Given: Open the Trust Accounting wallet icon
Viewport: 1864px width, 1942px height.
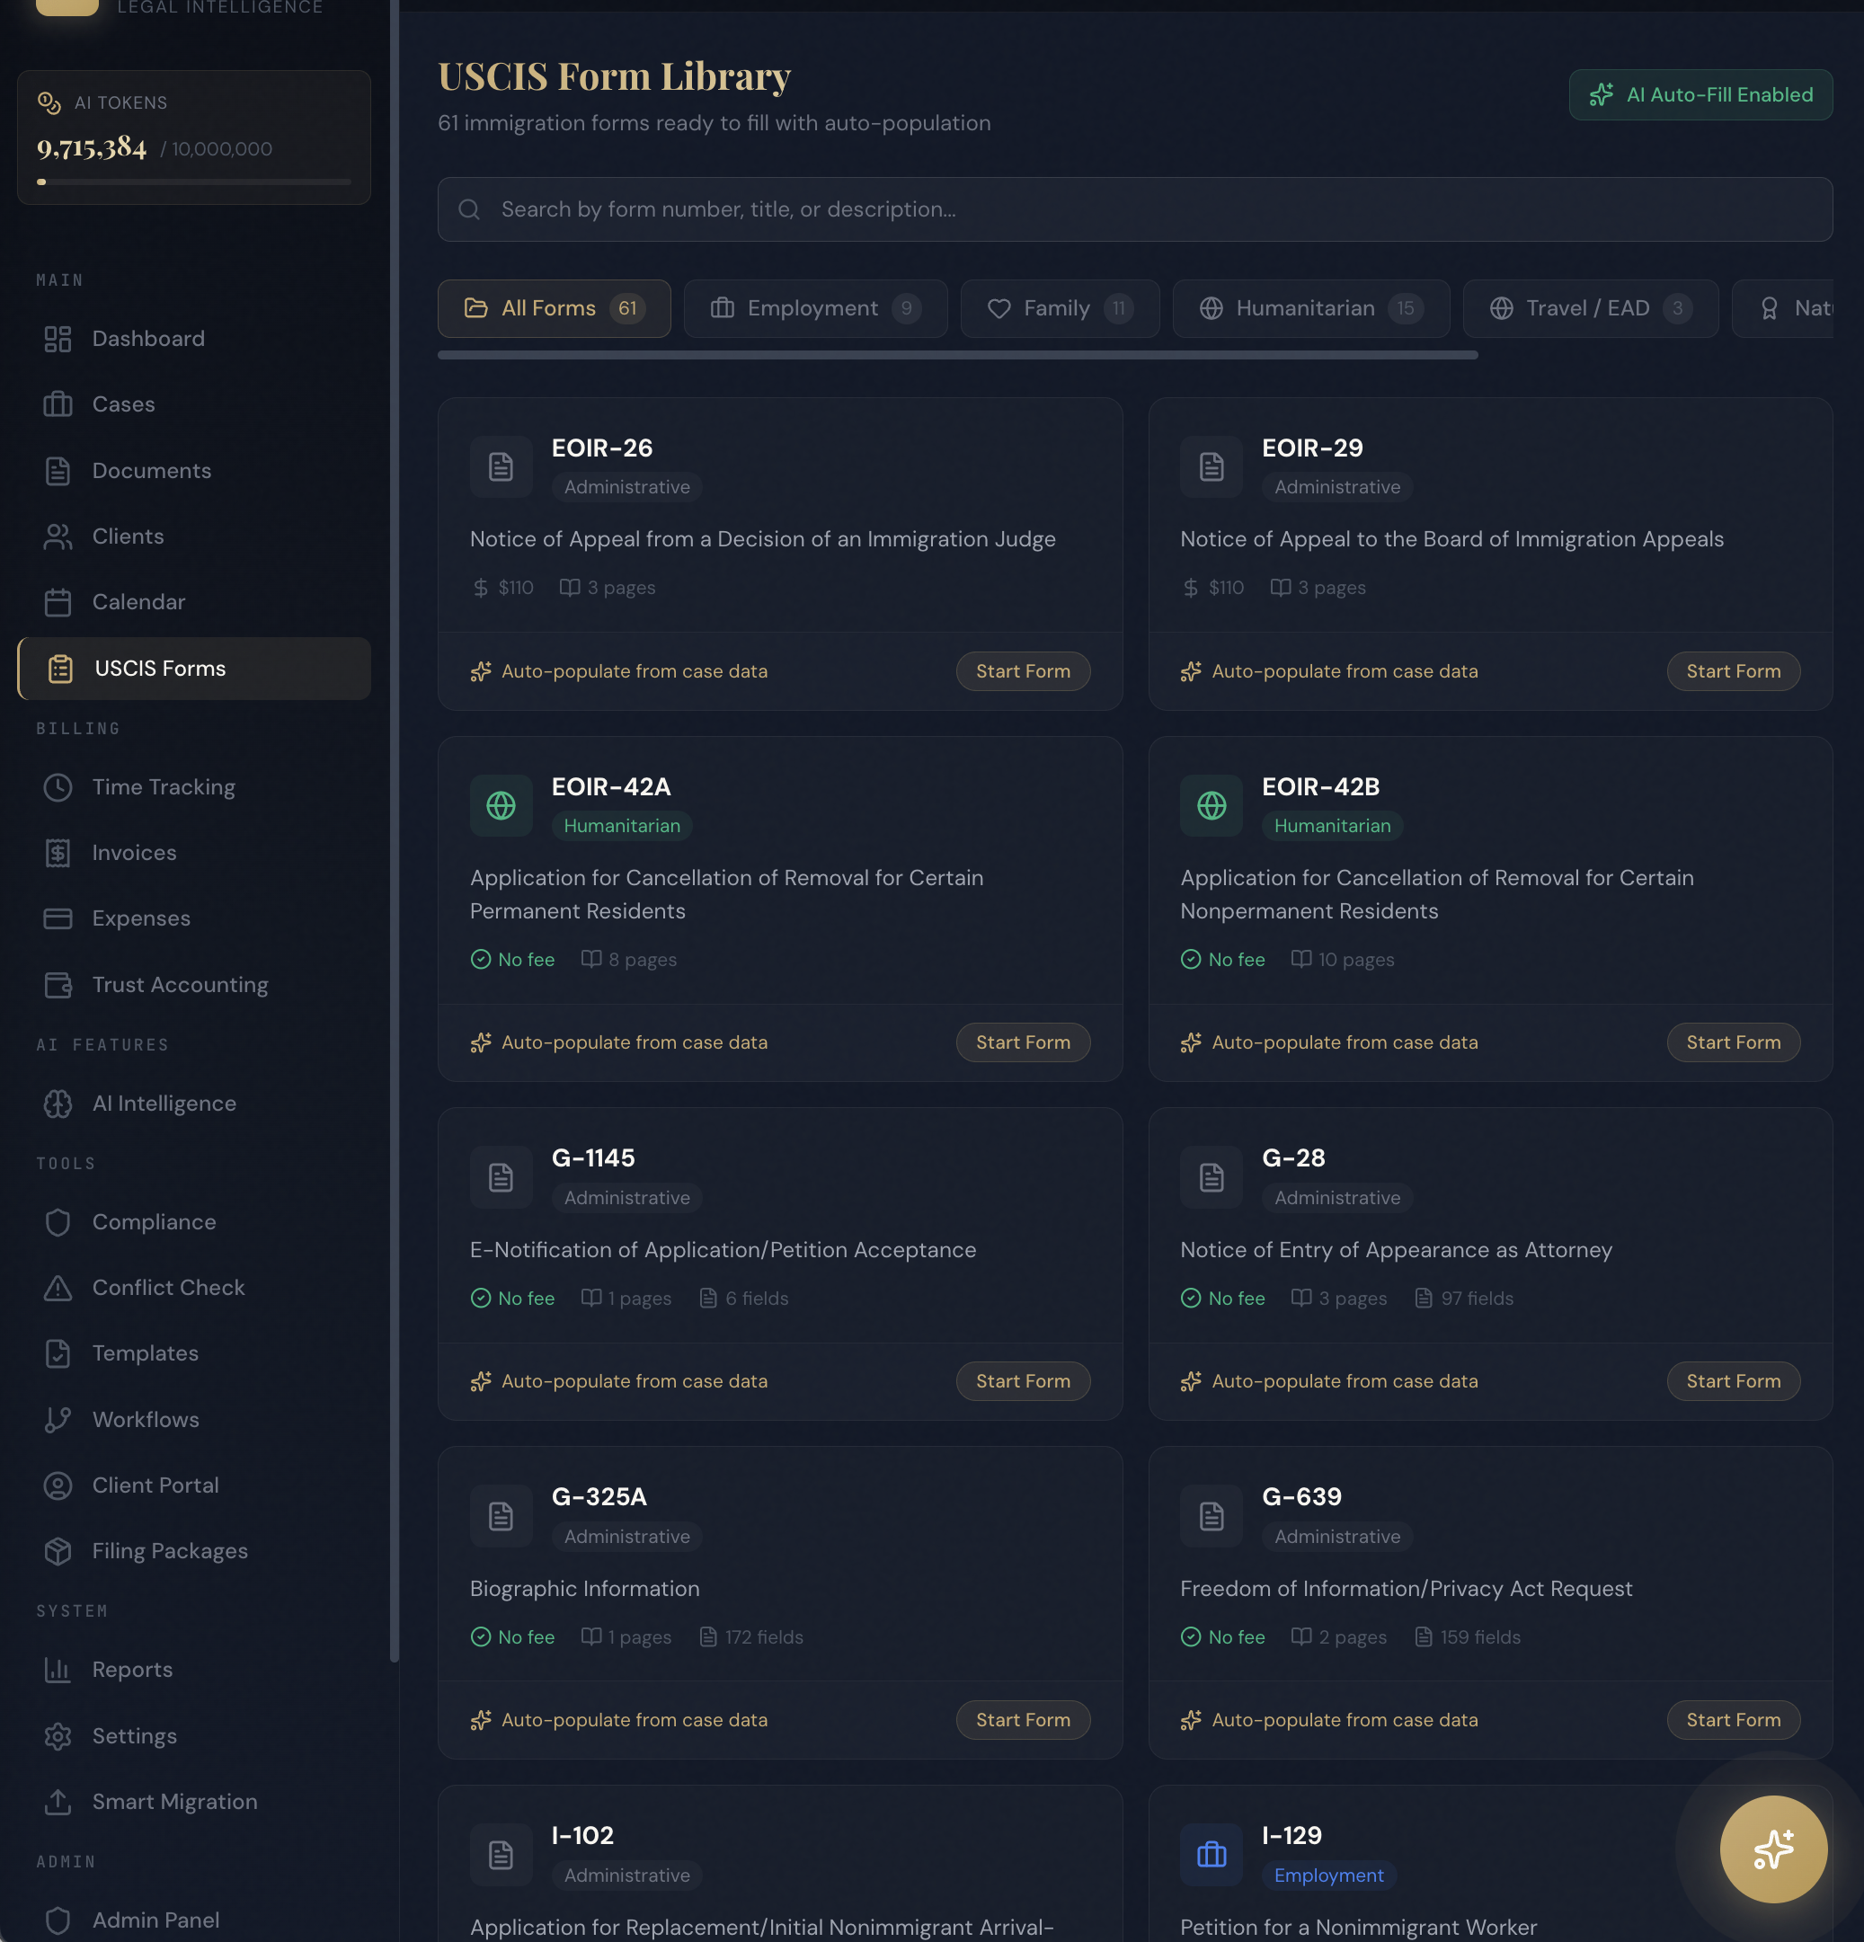Looking at the screenshot, I should pyautogui.click(x=58, y=985).
